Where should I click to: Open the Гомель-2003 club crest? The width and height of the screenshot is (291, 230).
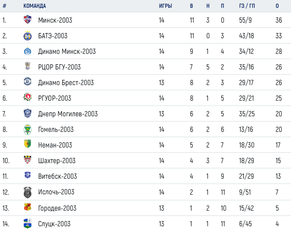click(x=28, y=130)
